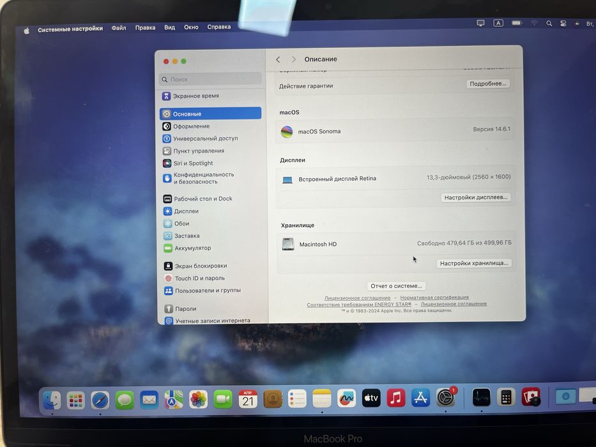Open the Вид menu
The height and width of the screenshot is (447, 596).
[169, 27]
